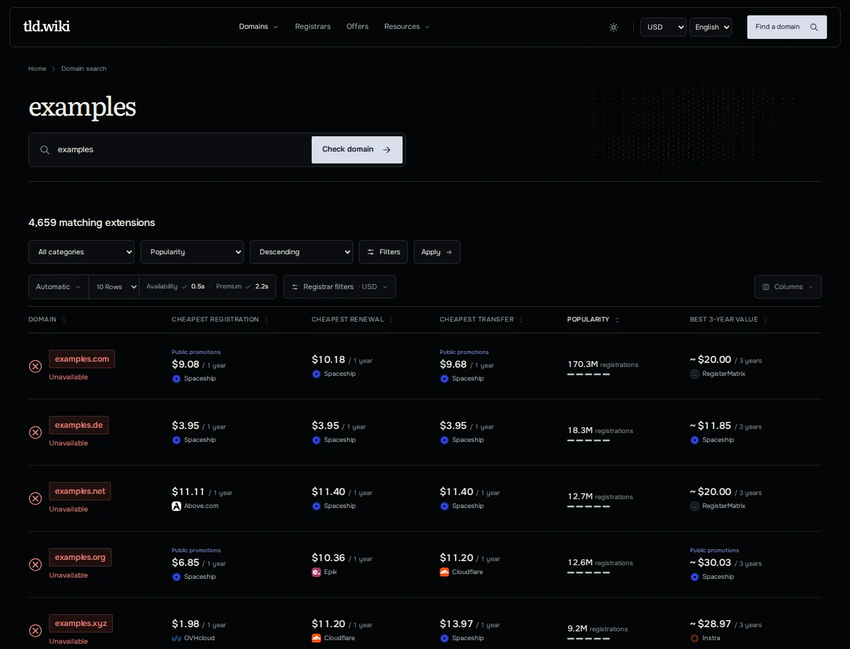850x649 pixels.
Task: Click the 12.7M registrations popularity bar
Action: point(589,507)
